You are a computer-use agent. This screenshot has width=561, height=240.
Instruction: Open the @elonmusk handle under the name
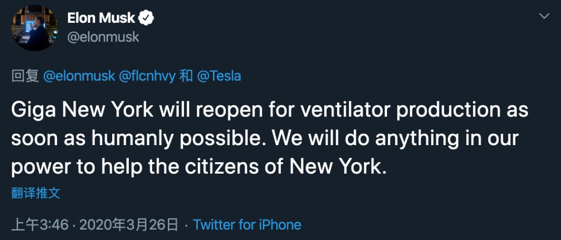tap(103, 37)
